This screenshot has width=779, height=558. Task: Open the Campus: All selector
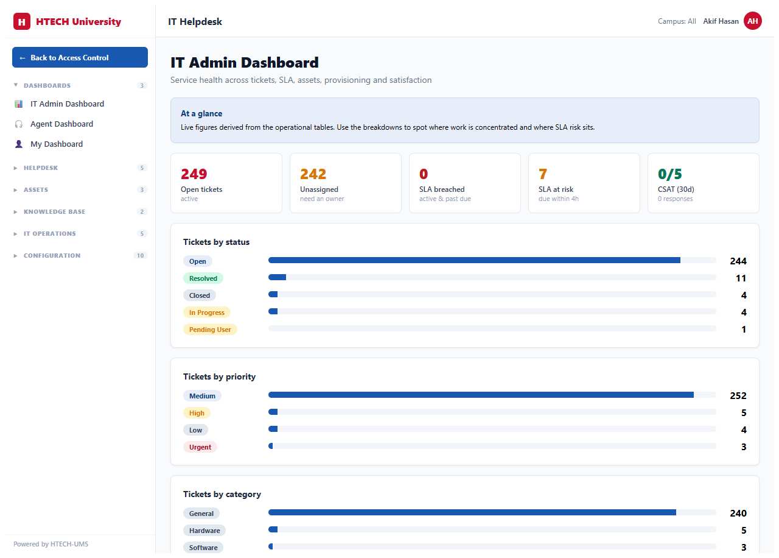point(677,21)
